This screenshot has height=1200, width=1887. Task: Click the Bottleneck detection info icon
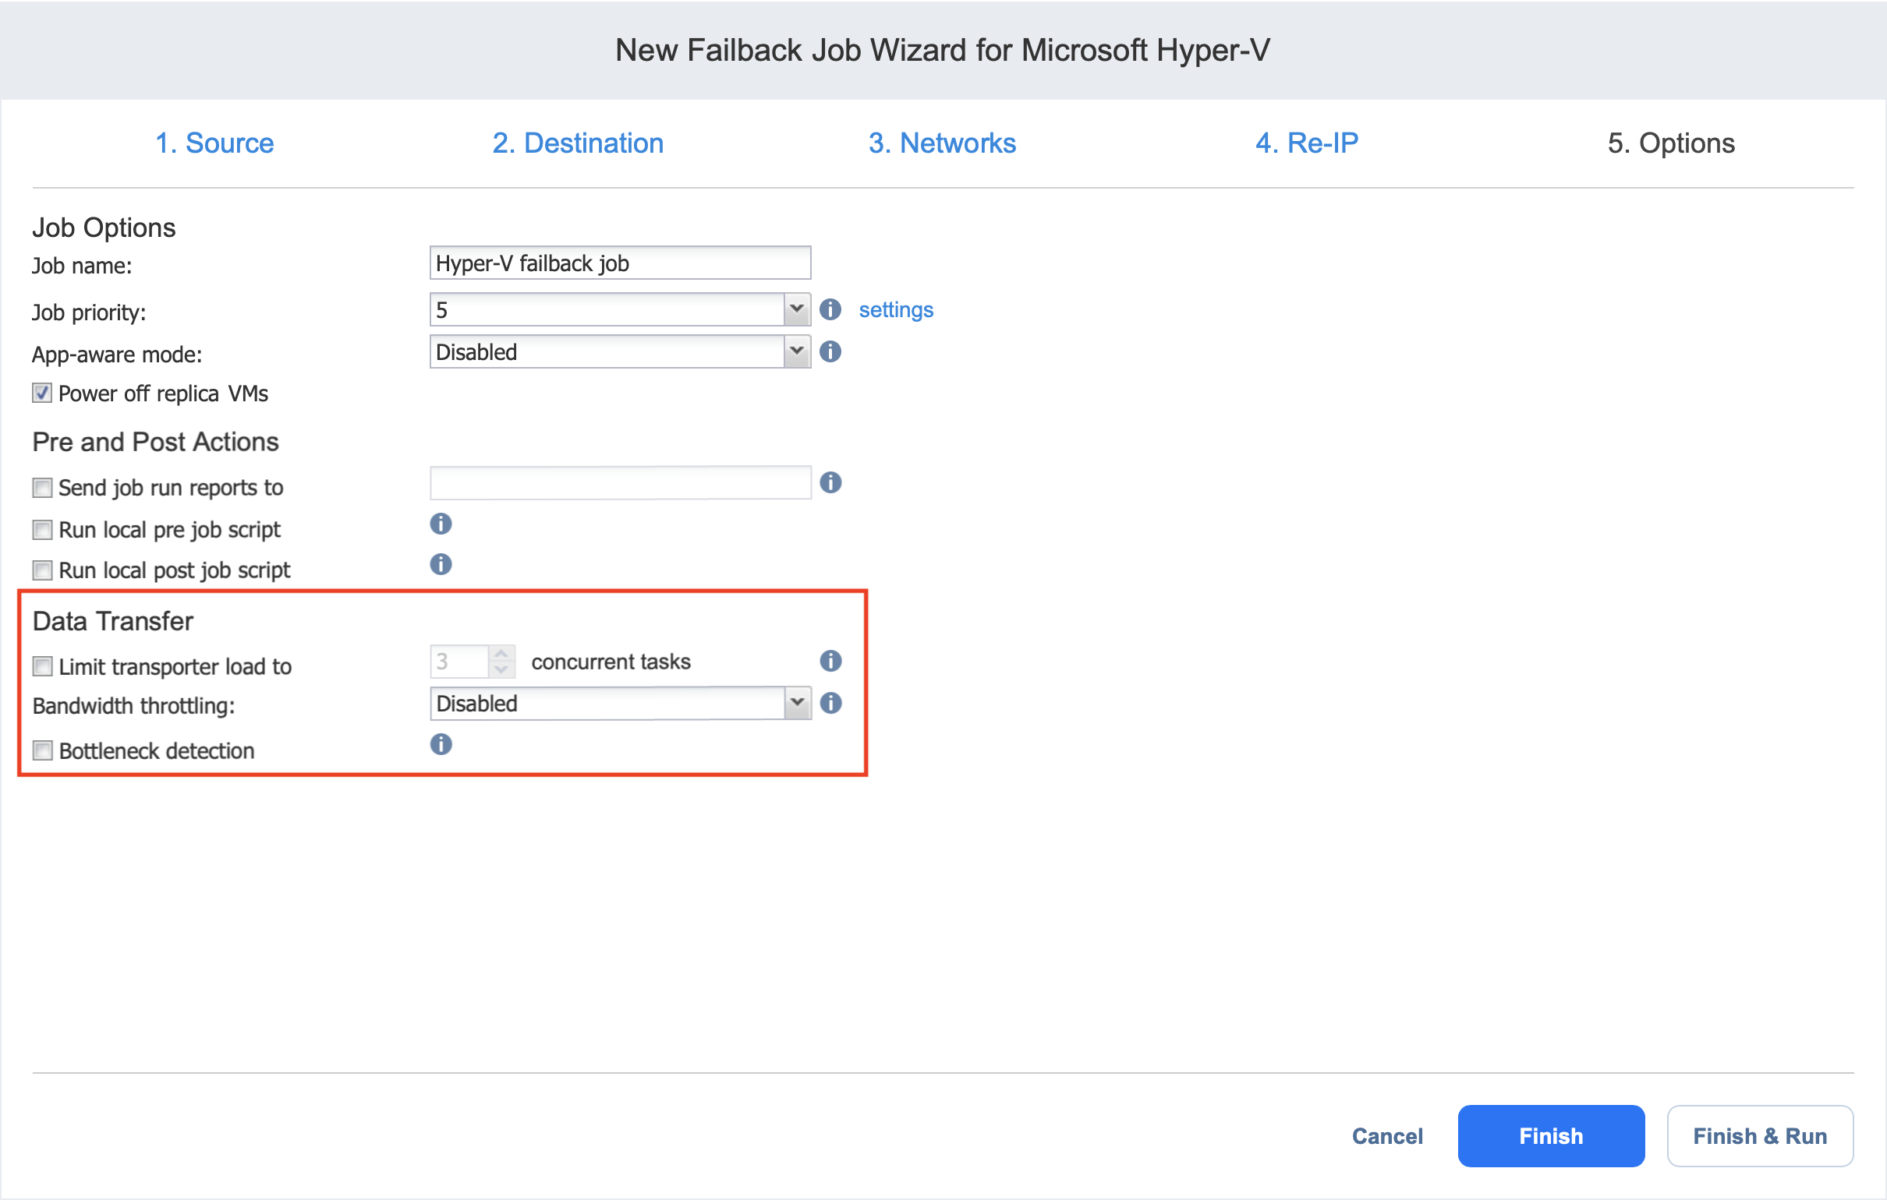coord(441,744)
